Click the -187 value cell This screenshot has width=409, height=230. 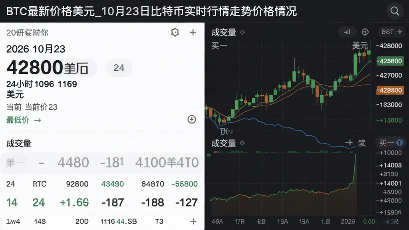point(113,202)
